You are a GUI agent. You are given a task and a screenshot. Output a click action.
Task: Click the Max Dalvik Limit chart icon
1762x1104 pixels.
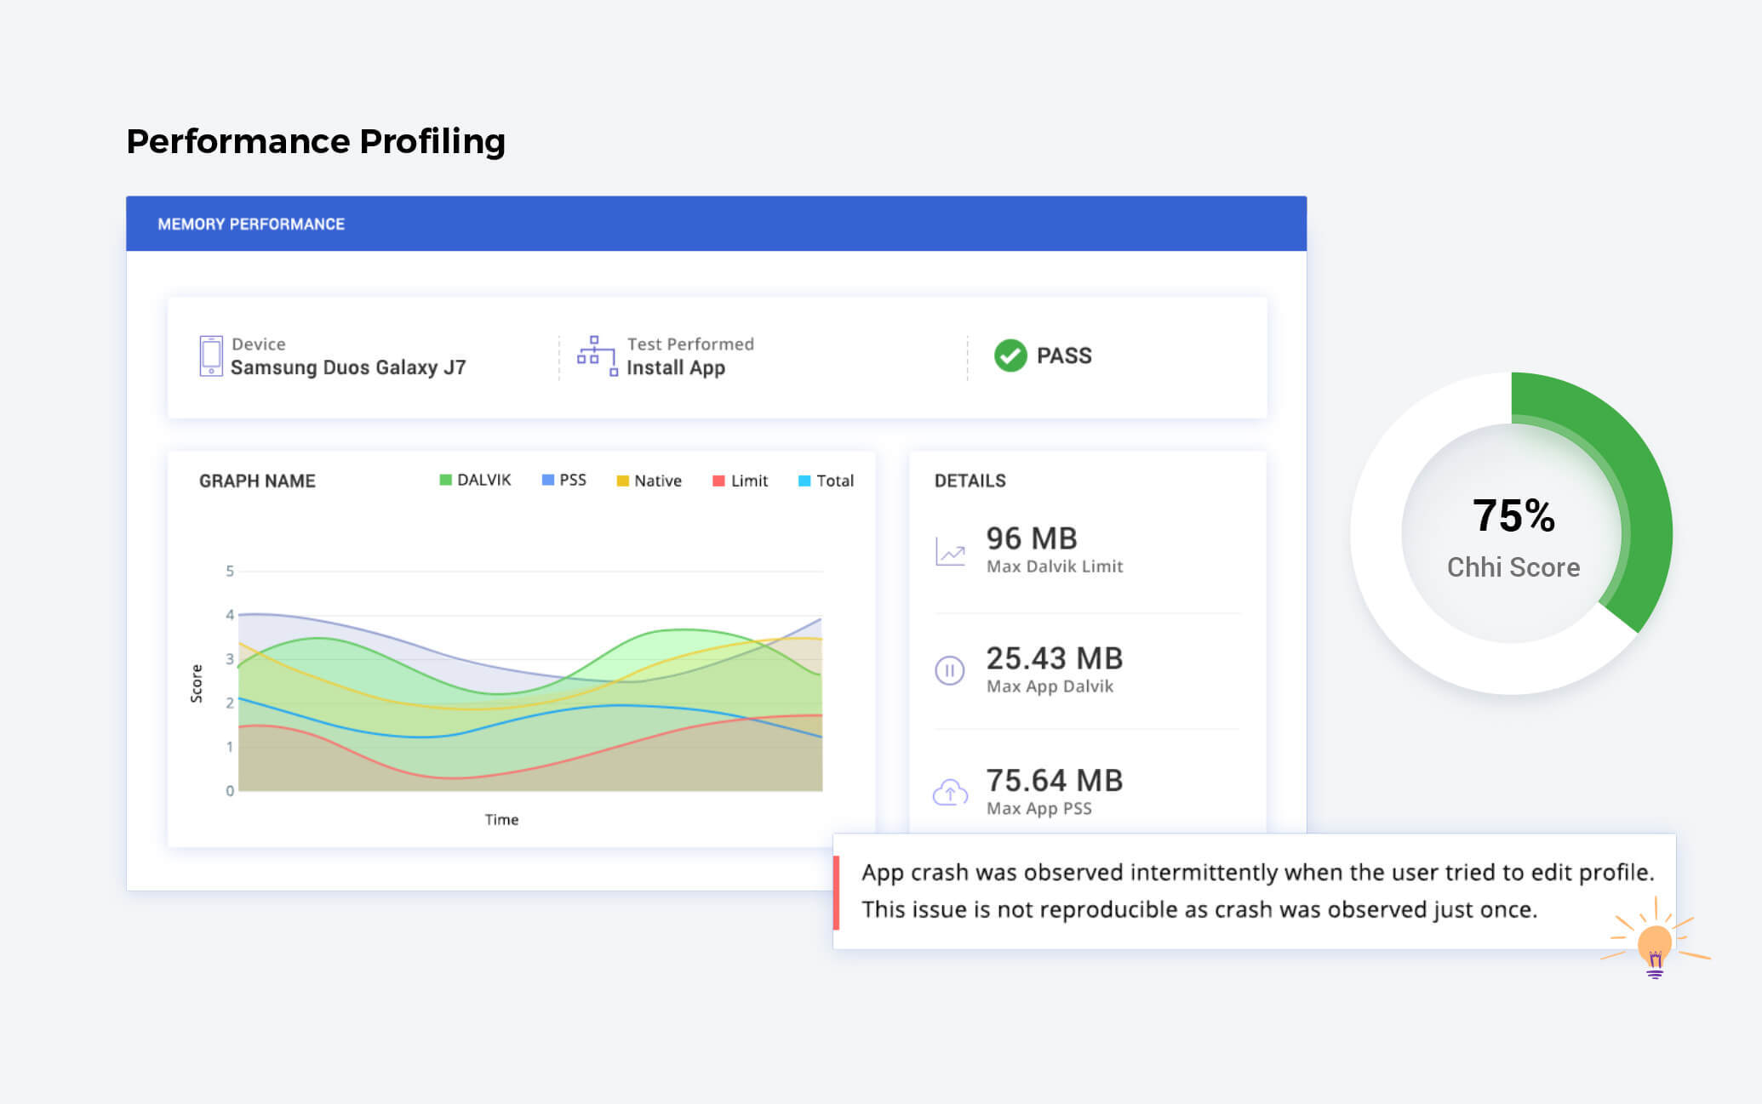coord(950,551)
